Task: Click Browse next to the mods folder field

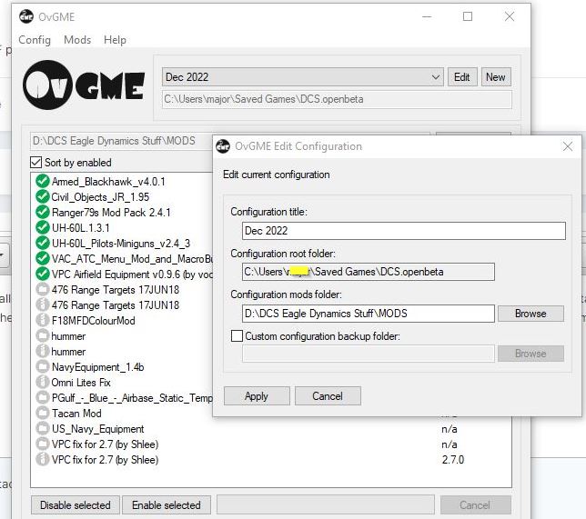Action: [530, 314]
